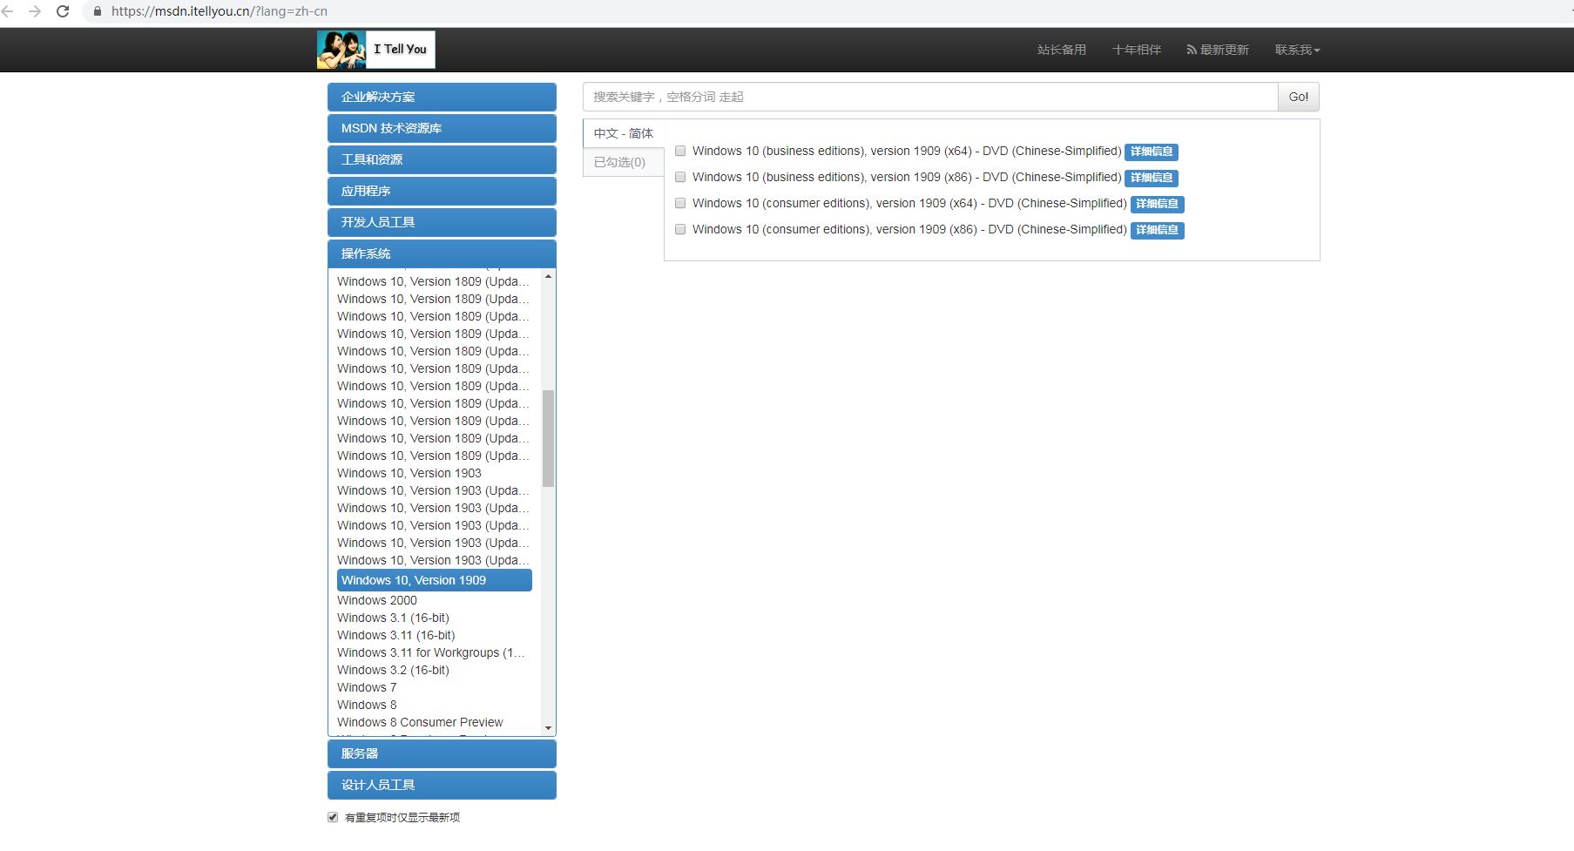Viewport: 1574px width, 851px height.
Task: Show 详细信息 for consumer editions x64
Action: point(1157,204)
